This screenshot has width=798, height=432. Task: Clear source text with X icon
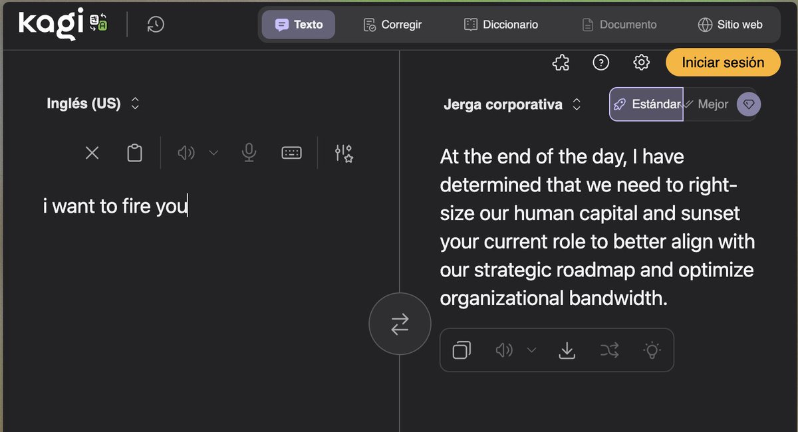click(92, 153)
